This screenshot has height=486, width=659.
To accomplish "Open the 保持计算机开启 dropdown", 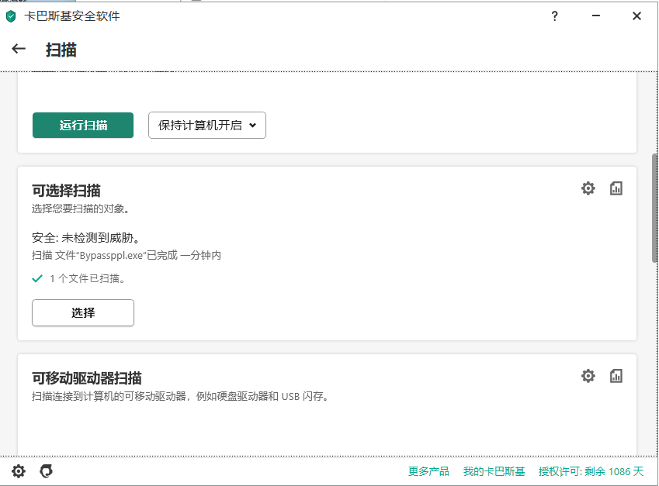I will (207, 125).
